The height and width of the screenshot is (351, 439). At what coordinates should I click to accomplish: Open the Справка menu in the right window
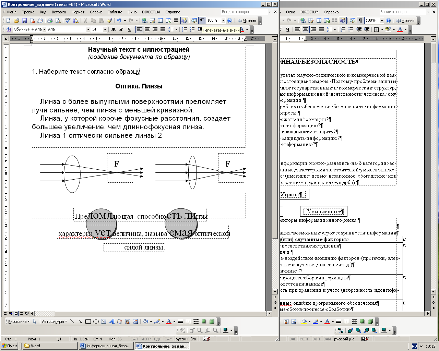pyautogui.click(x=331, y=12)
